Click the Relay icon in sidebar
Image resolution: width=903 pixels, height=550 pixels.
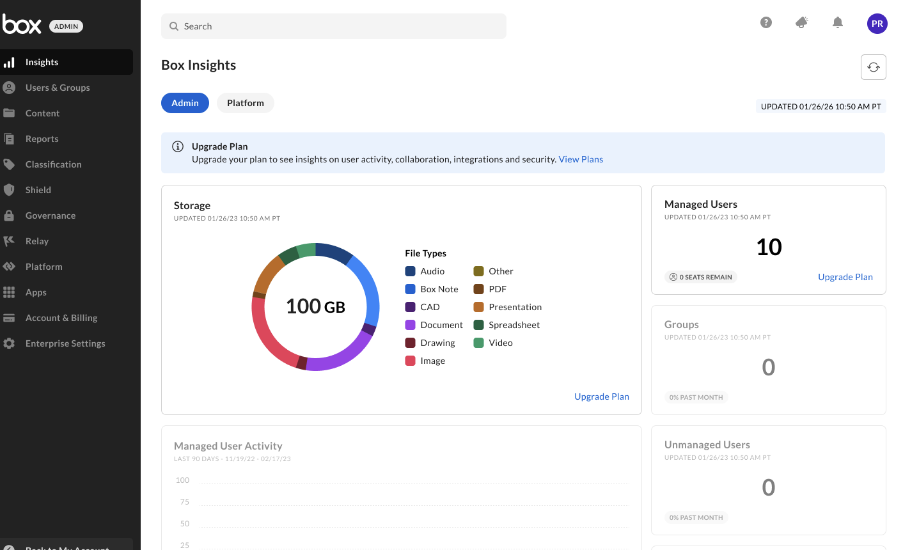tap(9, 241)
